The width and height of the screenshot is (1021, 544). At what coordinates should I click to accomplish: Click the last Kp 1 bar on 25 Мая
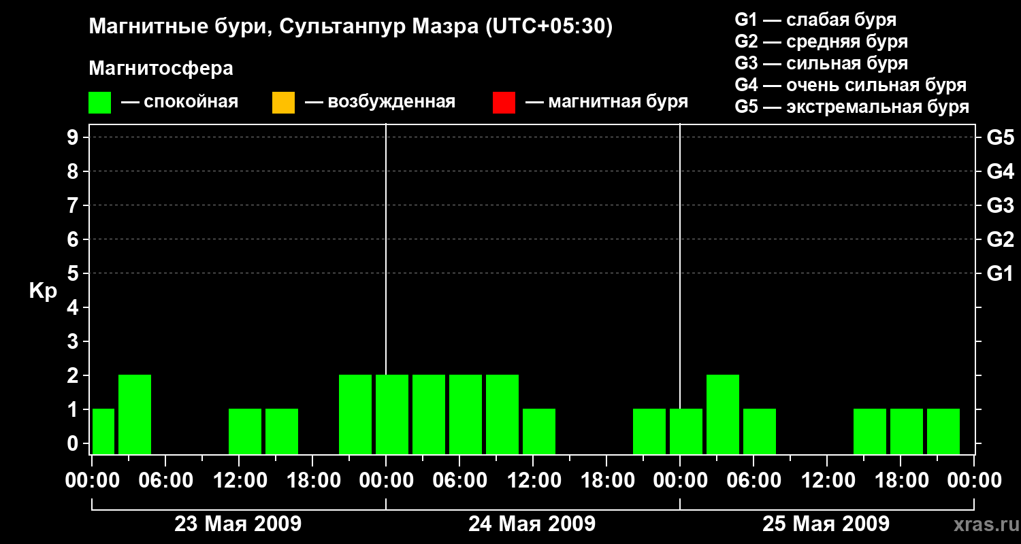pos(943,431)
